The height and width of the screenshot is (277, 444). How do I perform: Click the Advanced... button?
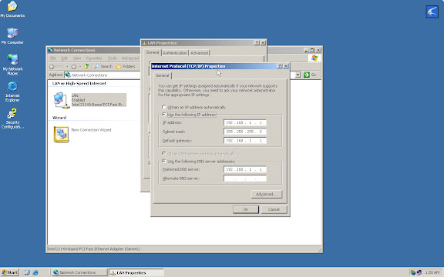[267, 194]
